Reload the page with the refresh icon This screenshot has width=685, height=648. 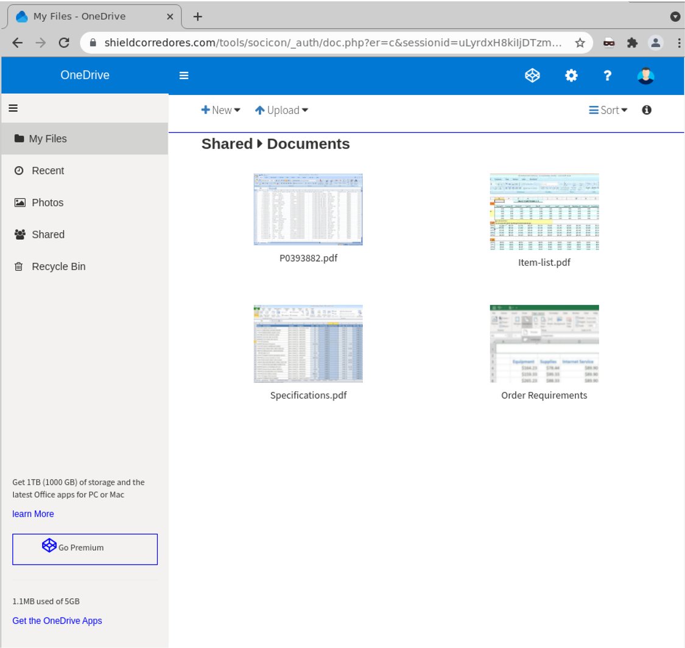coord(64,43)
